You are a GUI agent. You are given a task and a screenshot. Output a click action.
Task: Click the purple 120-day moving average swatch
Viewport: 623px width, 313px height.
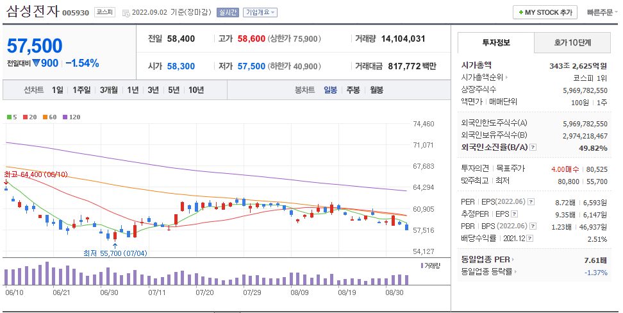point(65,117)
